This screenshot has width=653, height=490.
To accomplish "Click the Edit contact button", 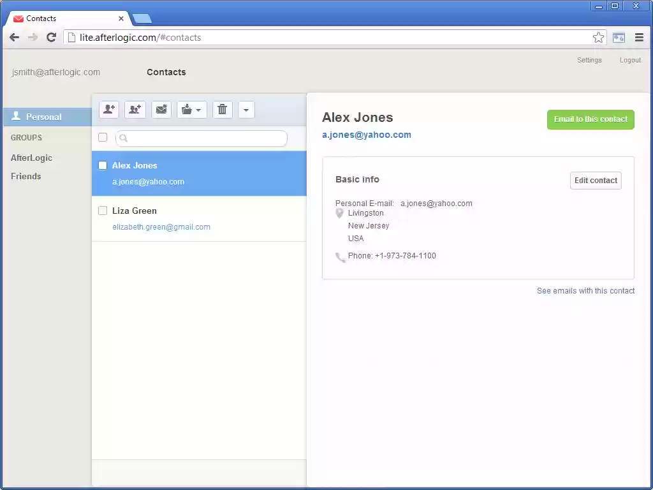I will click(x=596, y=181).
